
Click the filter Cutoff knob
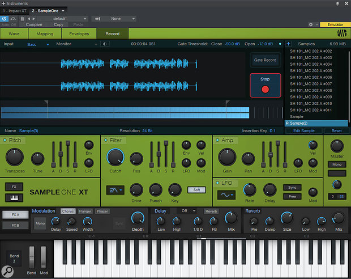click(x=115, y=157)
